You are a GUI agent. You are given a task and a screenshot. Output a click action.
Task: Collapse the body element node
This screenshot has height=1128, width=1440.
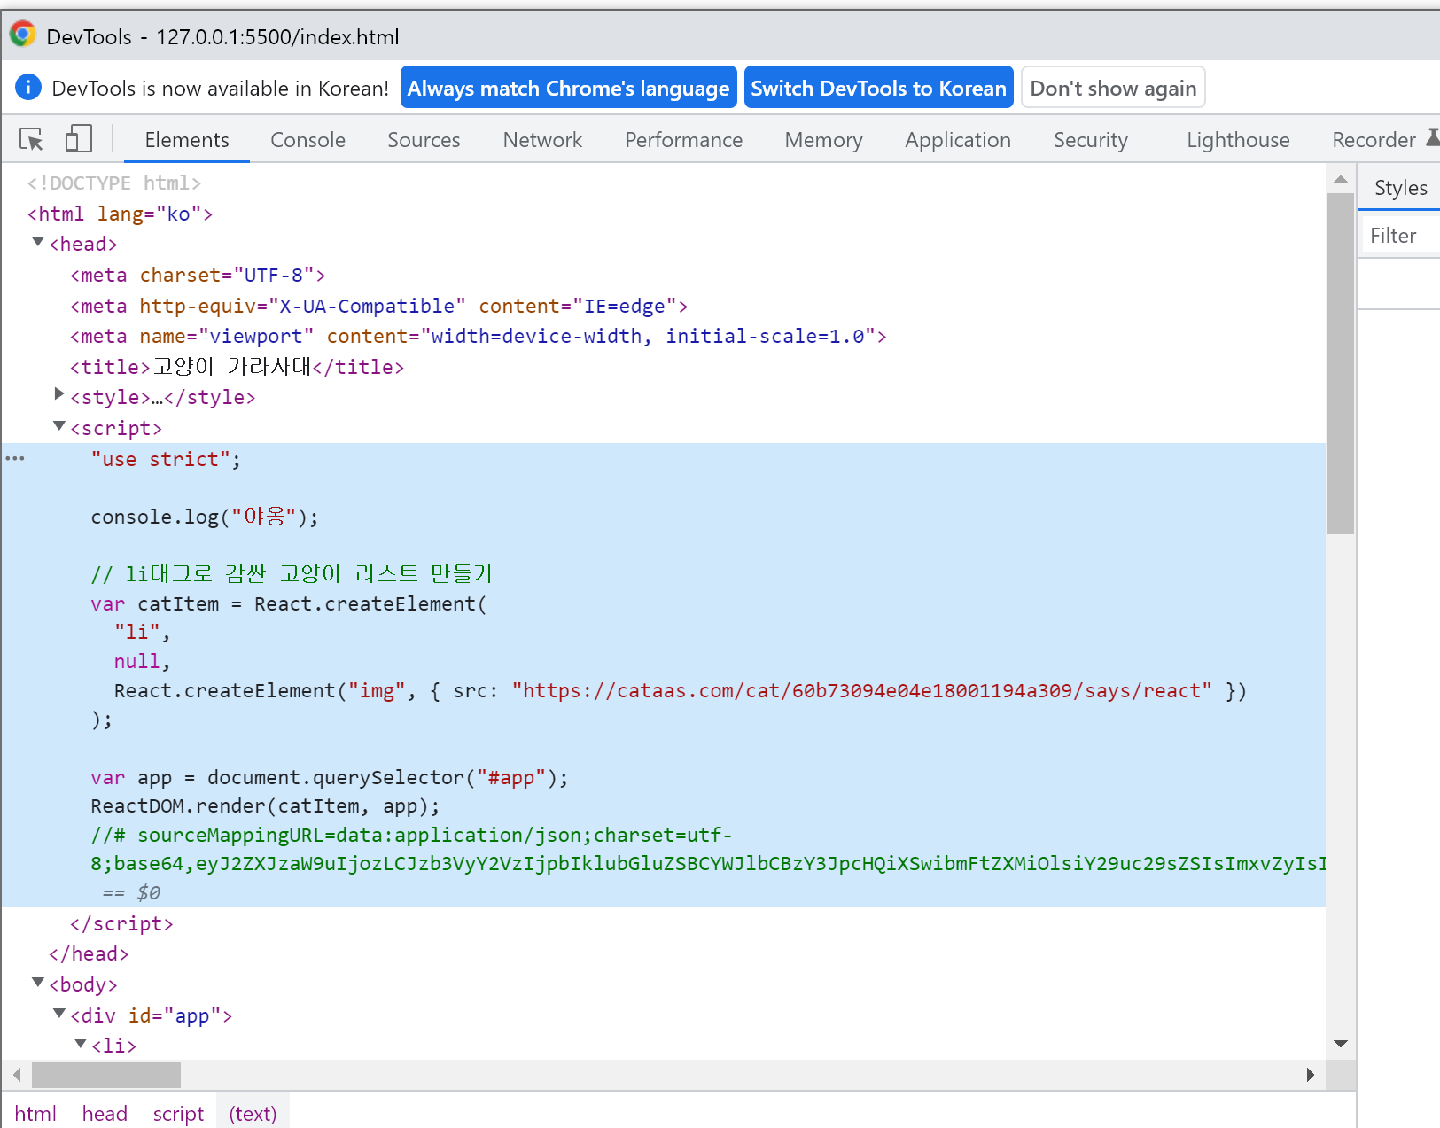point(38,982)
